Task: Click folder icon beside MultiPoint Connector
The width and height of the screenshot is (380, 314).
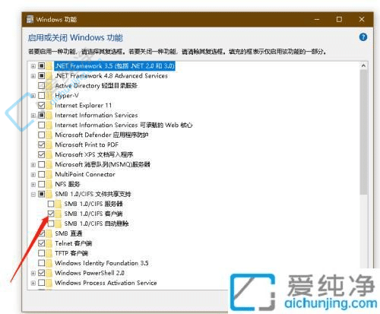Action: pyautogui.click(x=49, y=174)
